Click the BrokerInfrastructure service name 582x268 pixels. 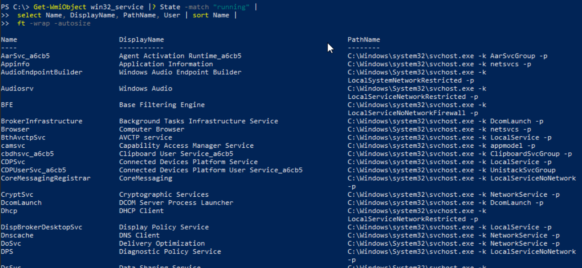click(42, 121)
